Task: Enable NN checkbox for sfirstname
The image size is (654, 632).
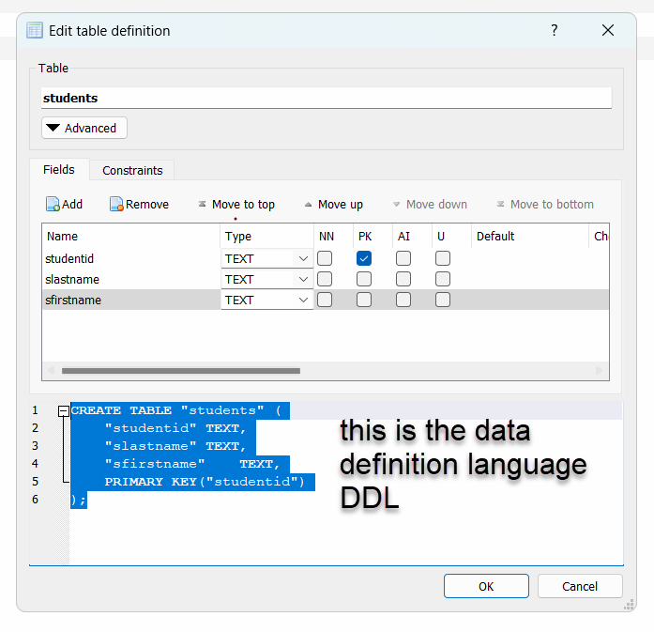Action: pyautogui.click(x=325, y=300)
